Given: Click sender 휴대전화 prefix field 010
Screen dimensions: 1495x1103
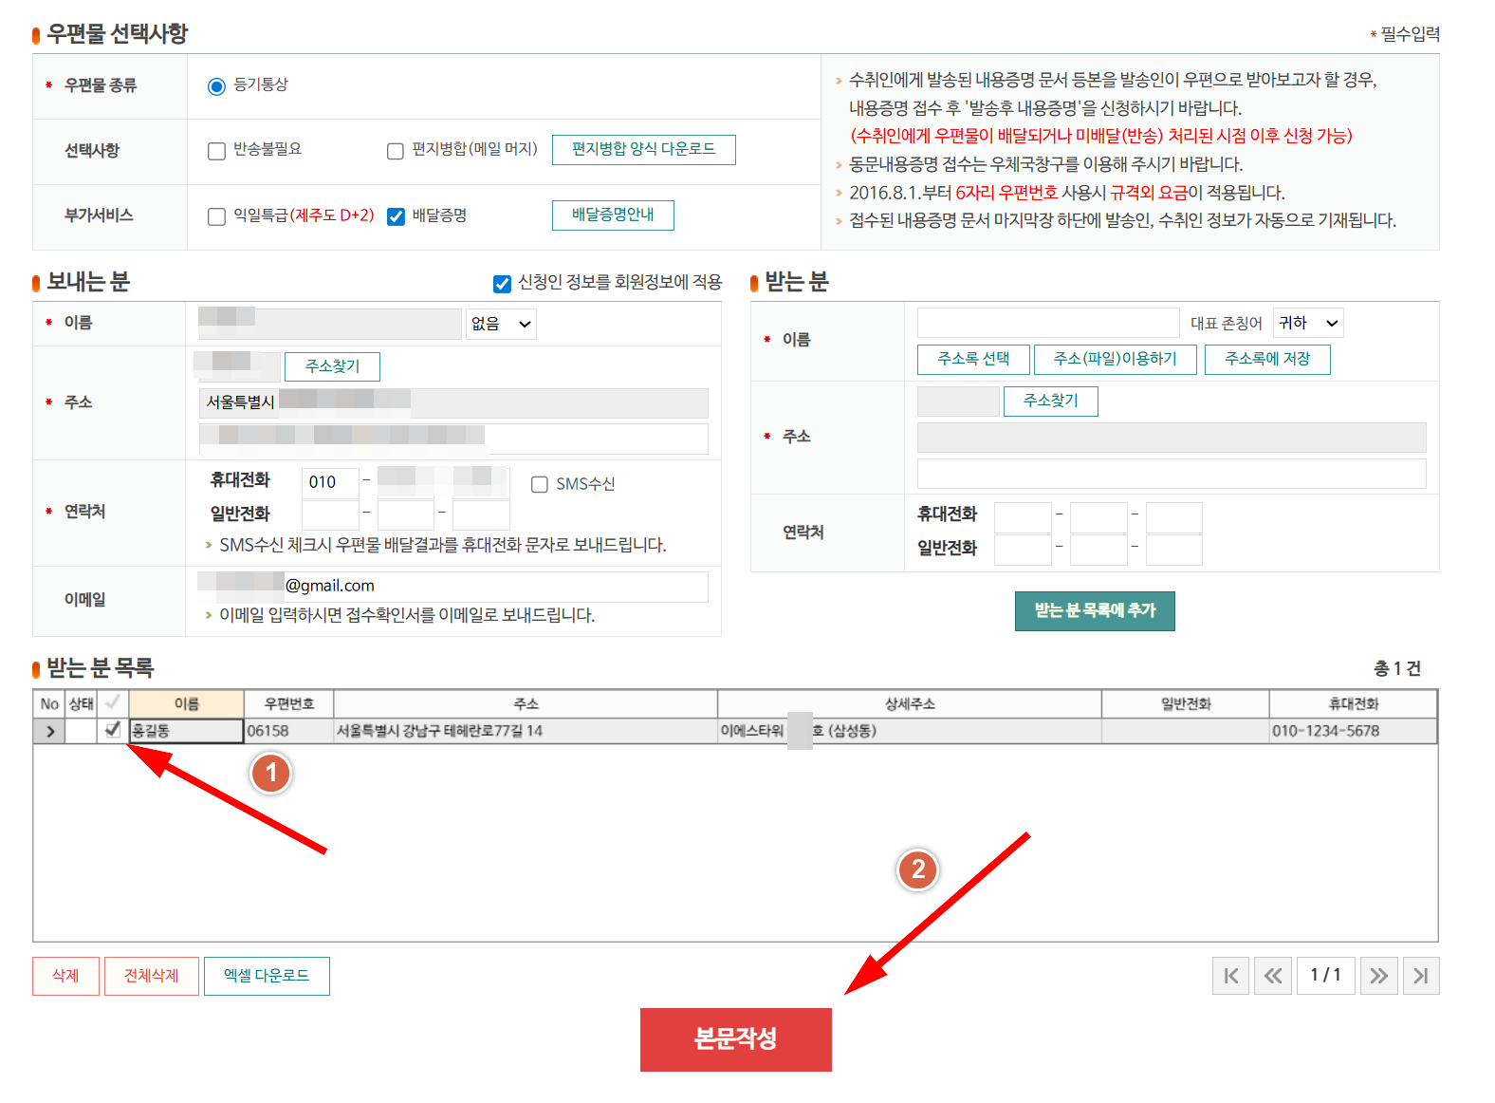Looking at the screenshot, I should point(330,482).
